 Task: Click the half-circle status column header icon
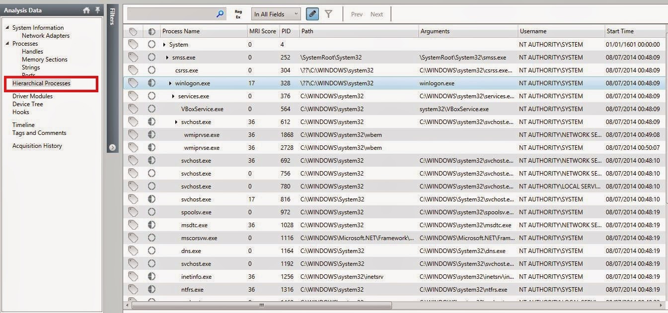point(151,31)
